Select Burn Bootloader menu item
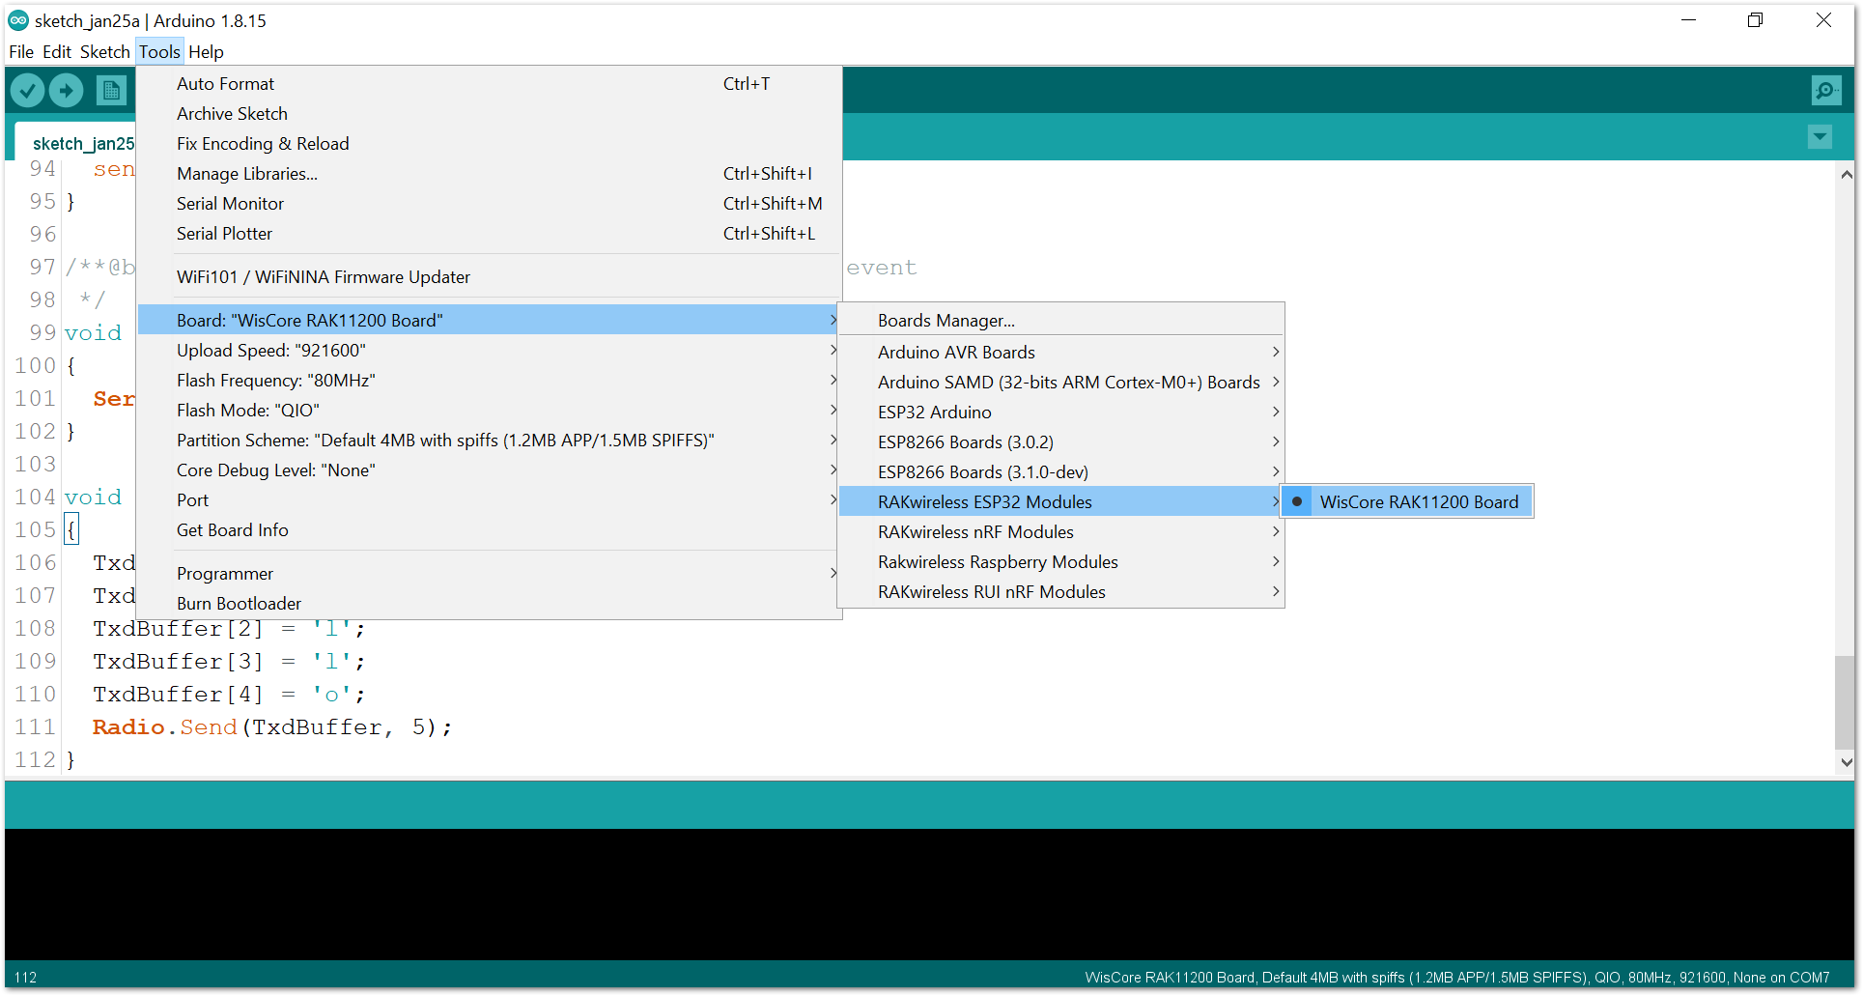The height and width of the screenshot is (996, 1863). click(239, 604)
